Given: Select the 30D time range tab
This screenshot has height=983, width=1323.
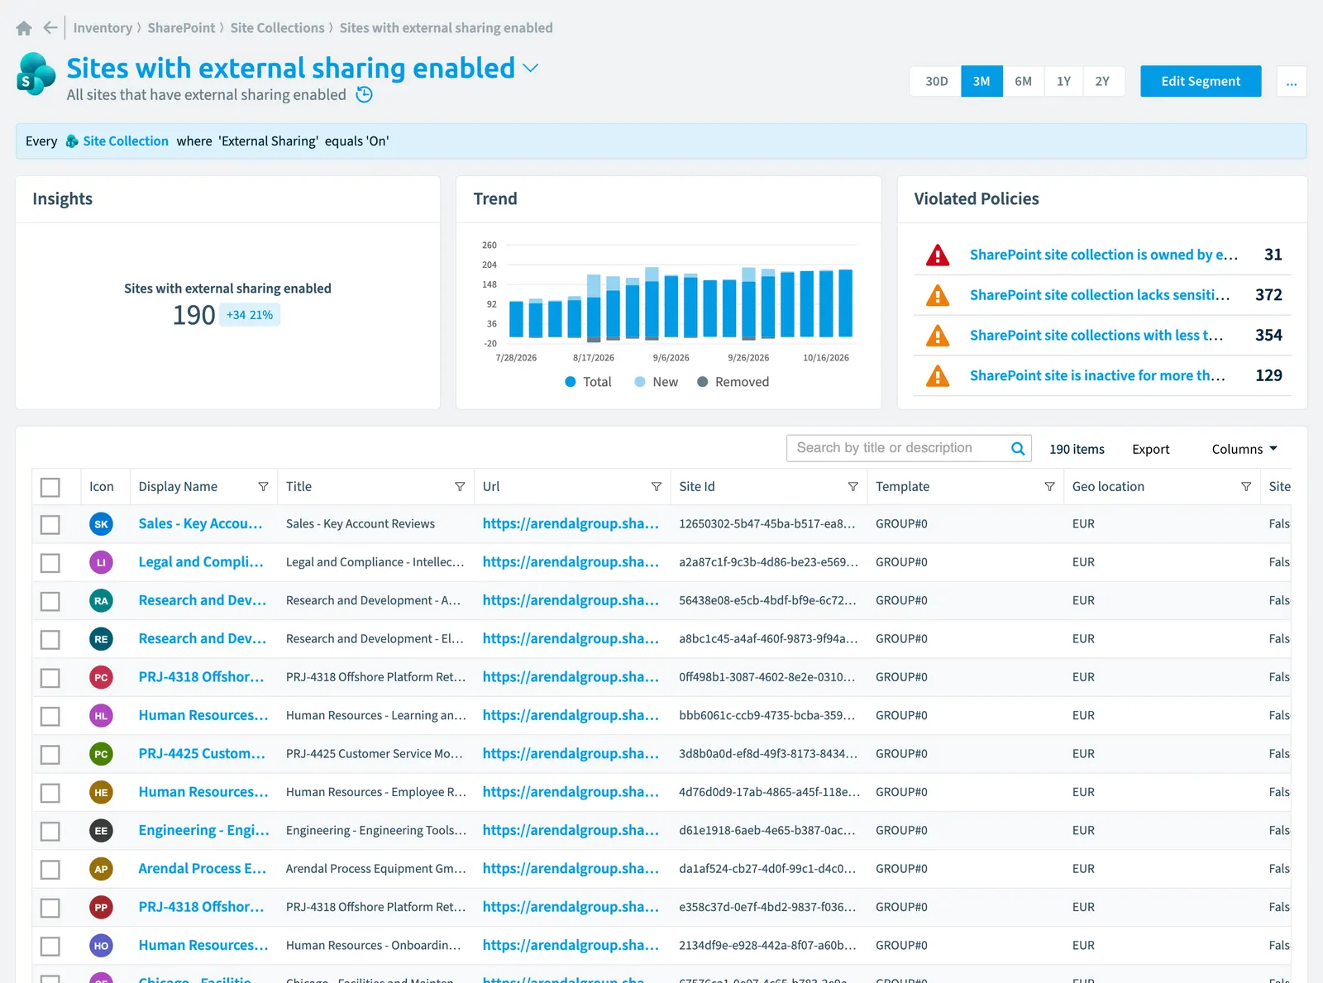Looking at the screenshot, I should tap(936, 81).
